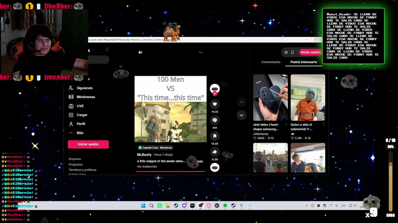Click the microphone icon in system tray
398x223 pixels.
pyautogui.click(x=336, y=206)
